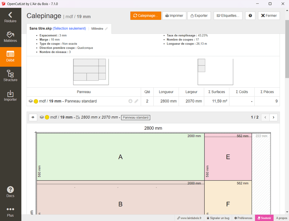The height and width of the screenshot is (221, 289).
Task: Click the first panel layout thumbnail
Action: pyautogui.click(x=91, y=72)
